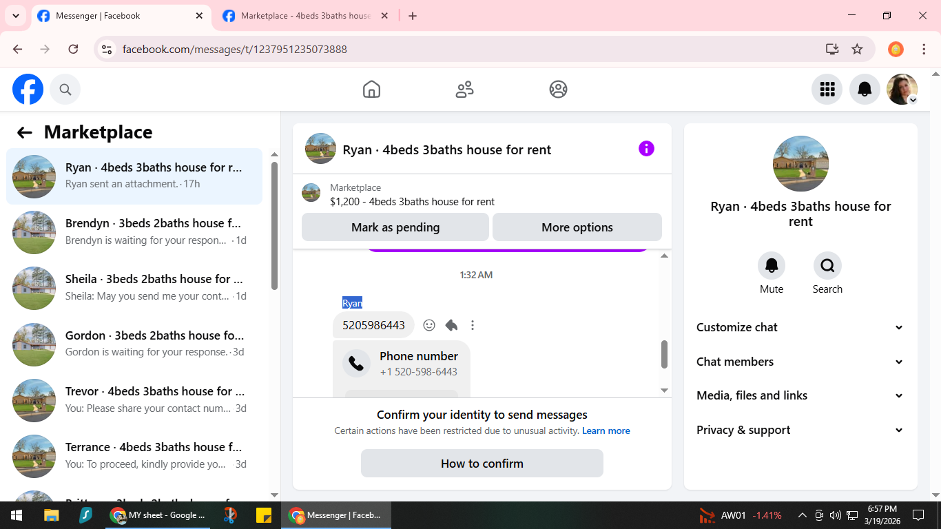Viewport: 941px width, 529px height.
Task: React with the emoji smiley icon
Action: tap(429, 325)
